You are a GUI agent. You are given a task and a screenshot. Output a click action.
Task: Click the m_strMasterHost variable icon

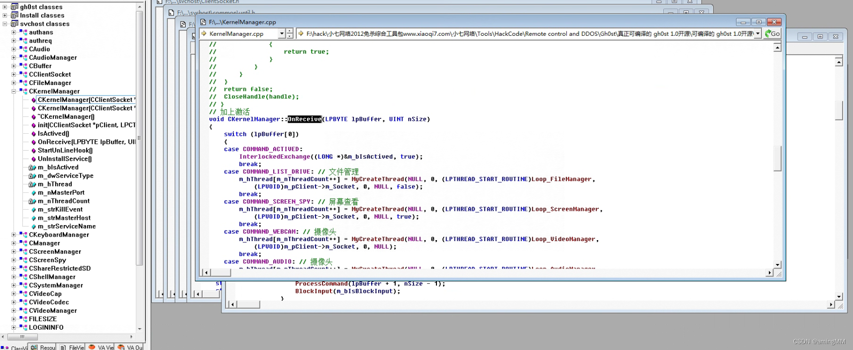(33, 218)
